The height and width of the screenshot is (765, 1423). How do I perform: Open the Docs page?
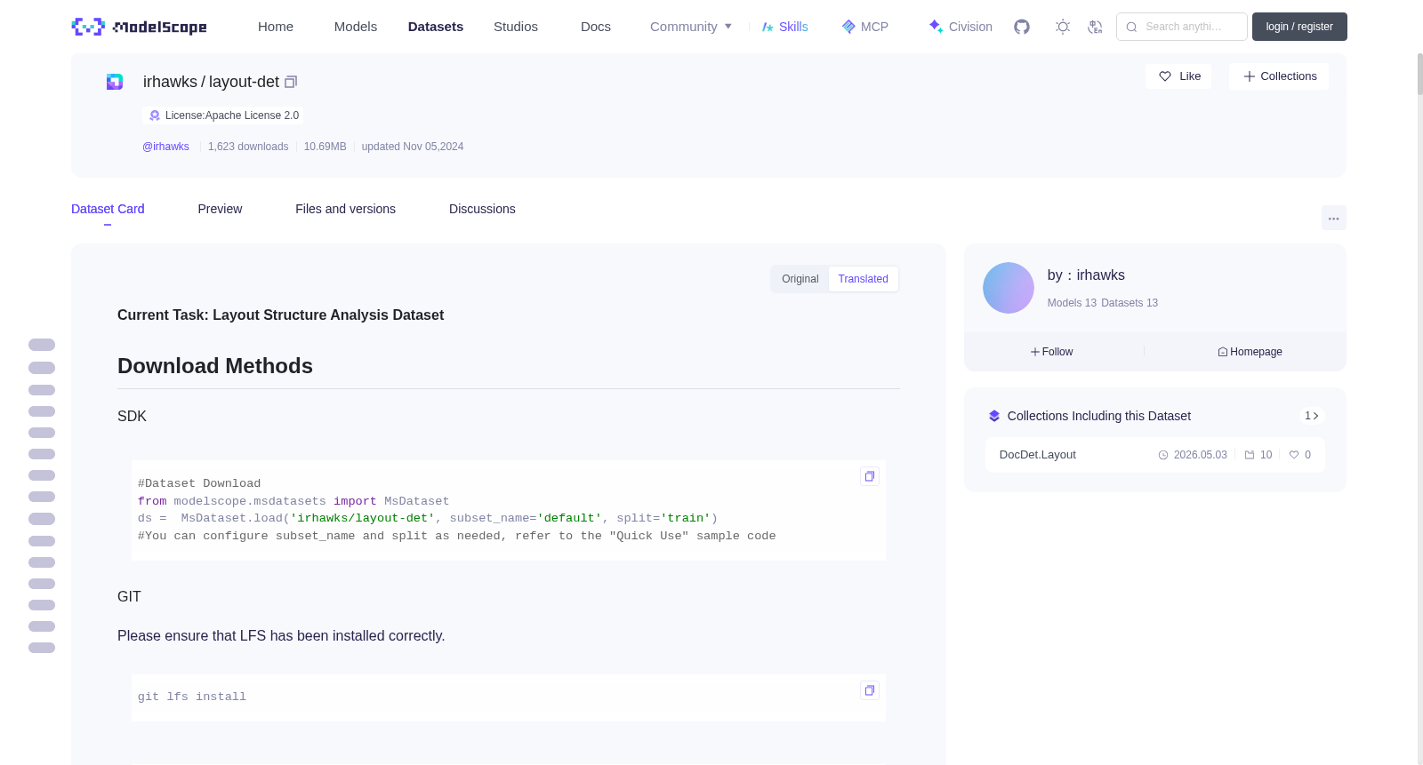click(596, 27)
